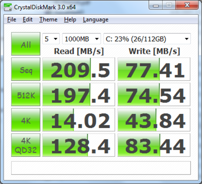Open the Language menu
This screenshot has height=184, width=202.
pos(95,20)
